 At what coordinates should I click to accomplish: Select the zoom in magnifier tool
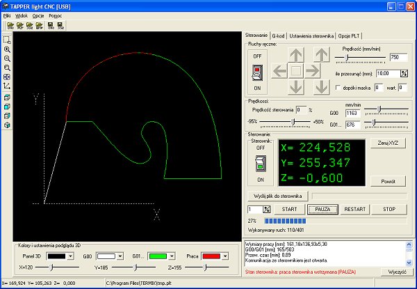click(7, 49)
